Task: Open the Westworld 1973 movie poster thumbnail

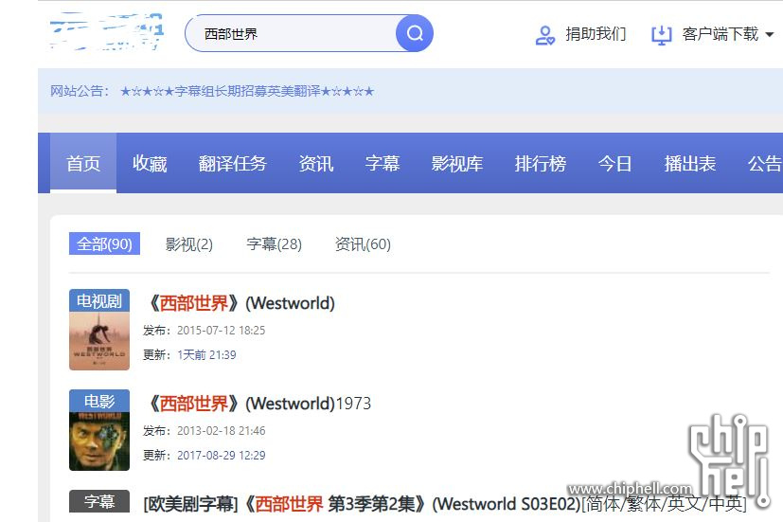Action: (99, 430)
